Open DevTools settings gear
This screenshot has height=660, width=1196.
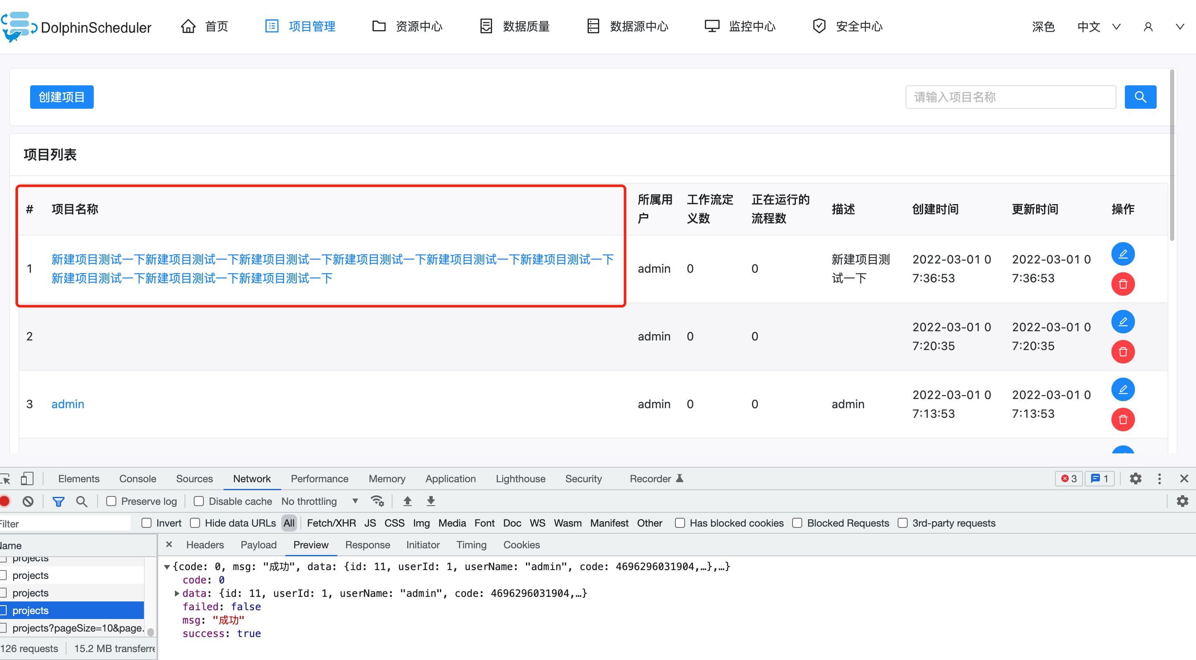pos(1136,478)
